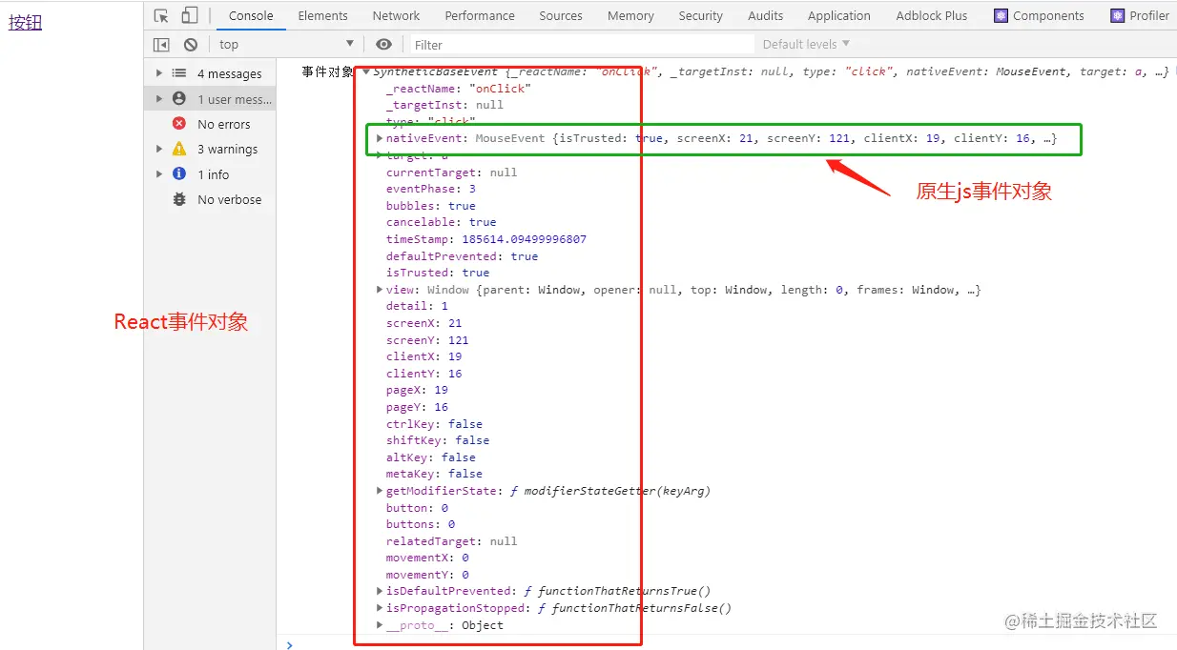Expand the 1 user messages arrow

(159, 98)
